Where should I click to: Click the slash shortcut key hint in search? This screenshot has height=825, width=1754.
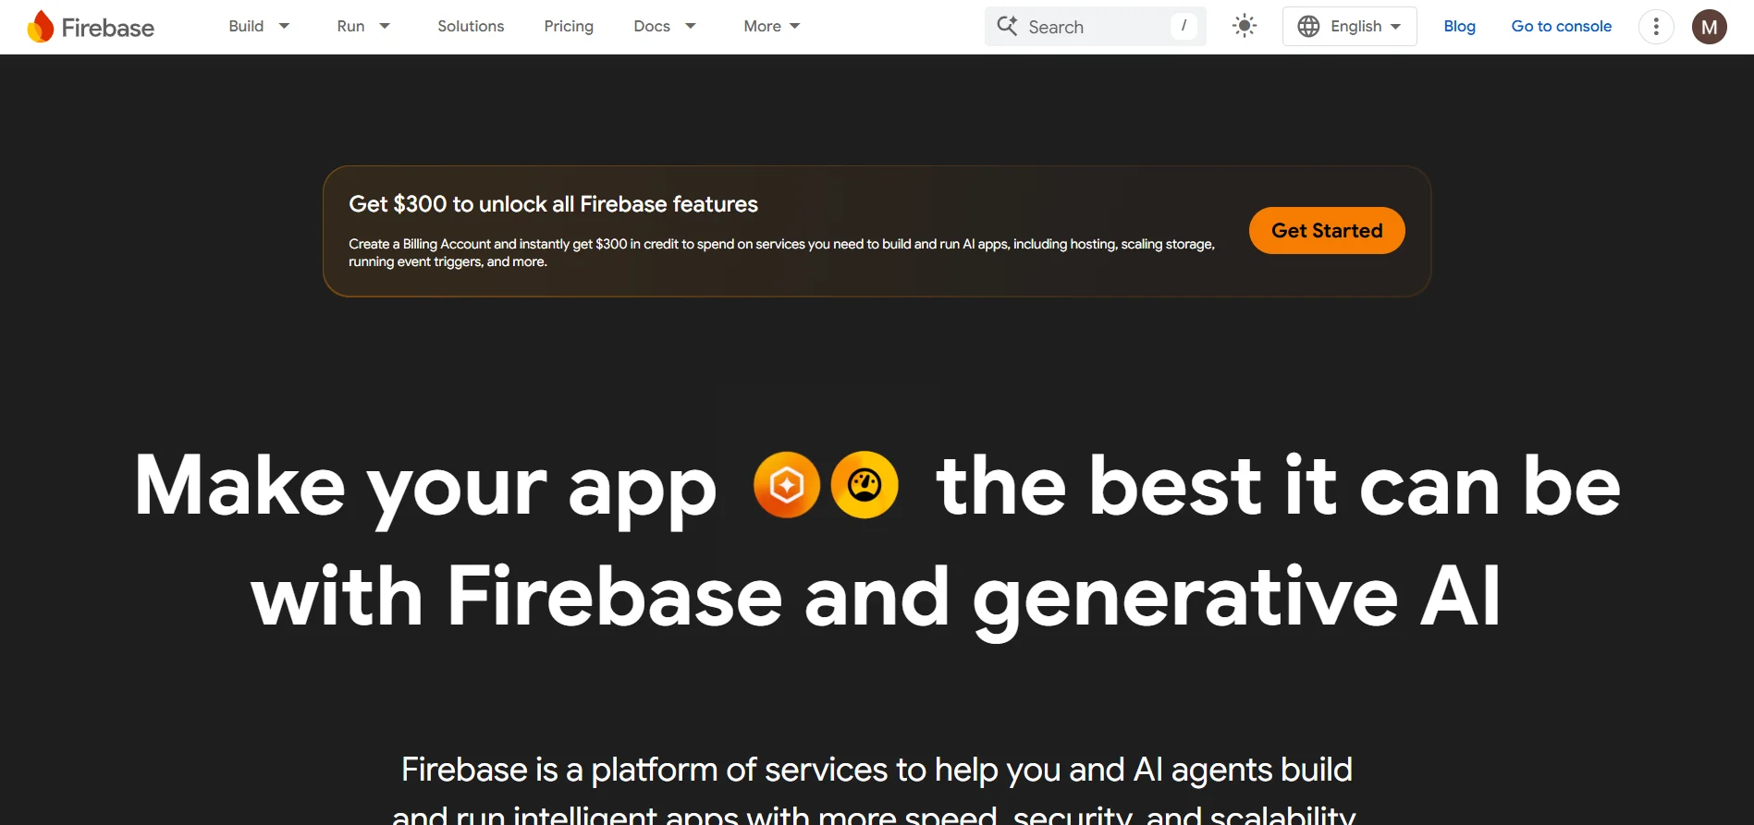pyautogui.click(x=1184, y=26)
